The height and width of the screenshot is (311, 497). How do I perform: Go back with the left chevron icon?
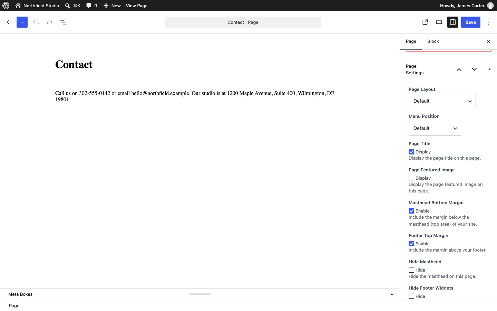click(8, 22)
